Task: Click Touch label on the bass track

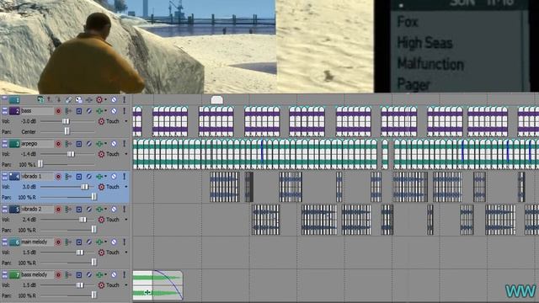Action: tap(112, 121)
